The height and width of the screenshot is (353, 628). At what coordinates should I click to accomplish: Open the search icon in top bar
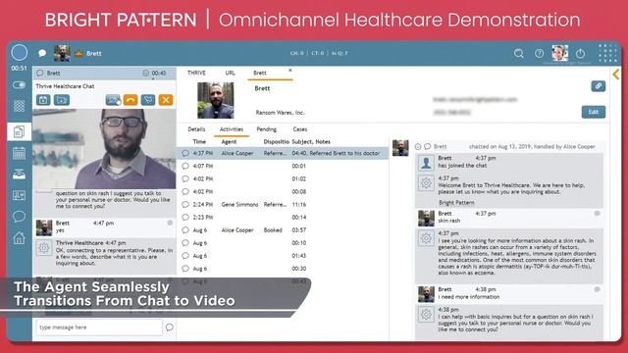point(519,53)
